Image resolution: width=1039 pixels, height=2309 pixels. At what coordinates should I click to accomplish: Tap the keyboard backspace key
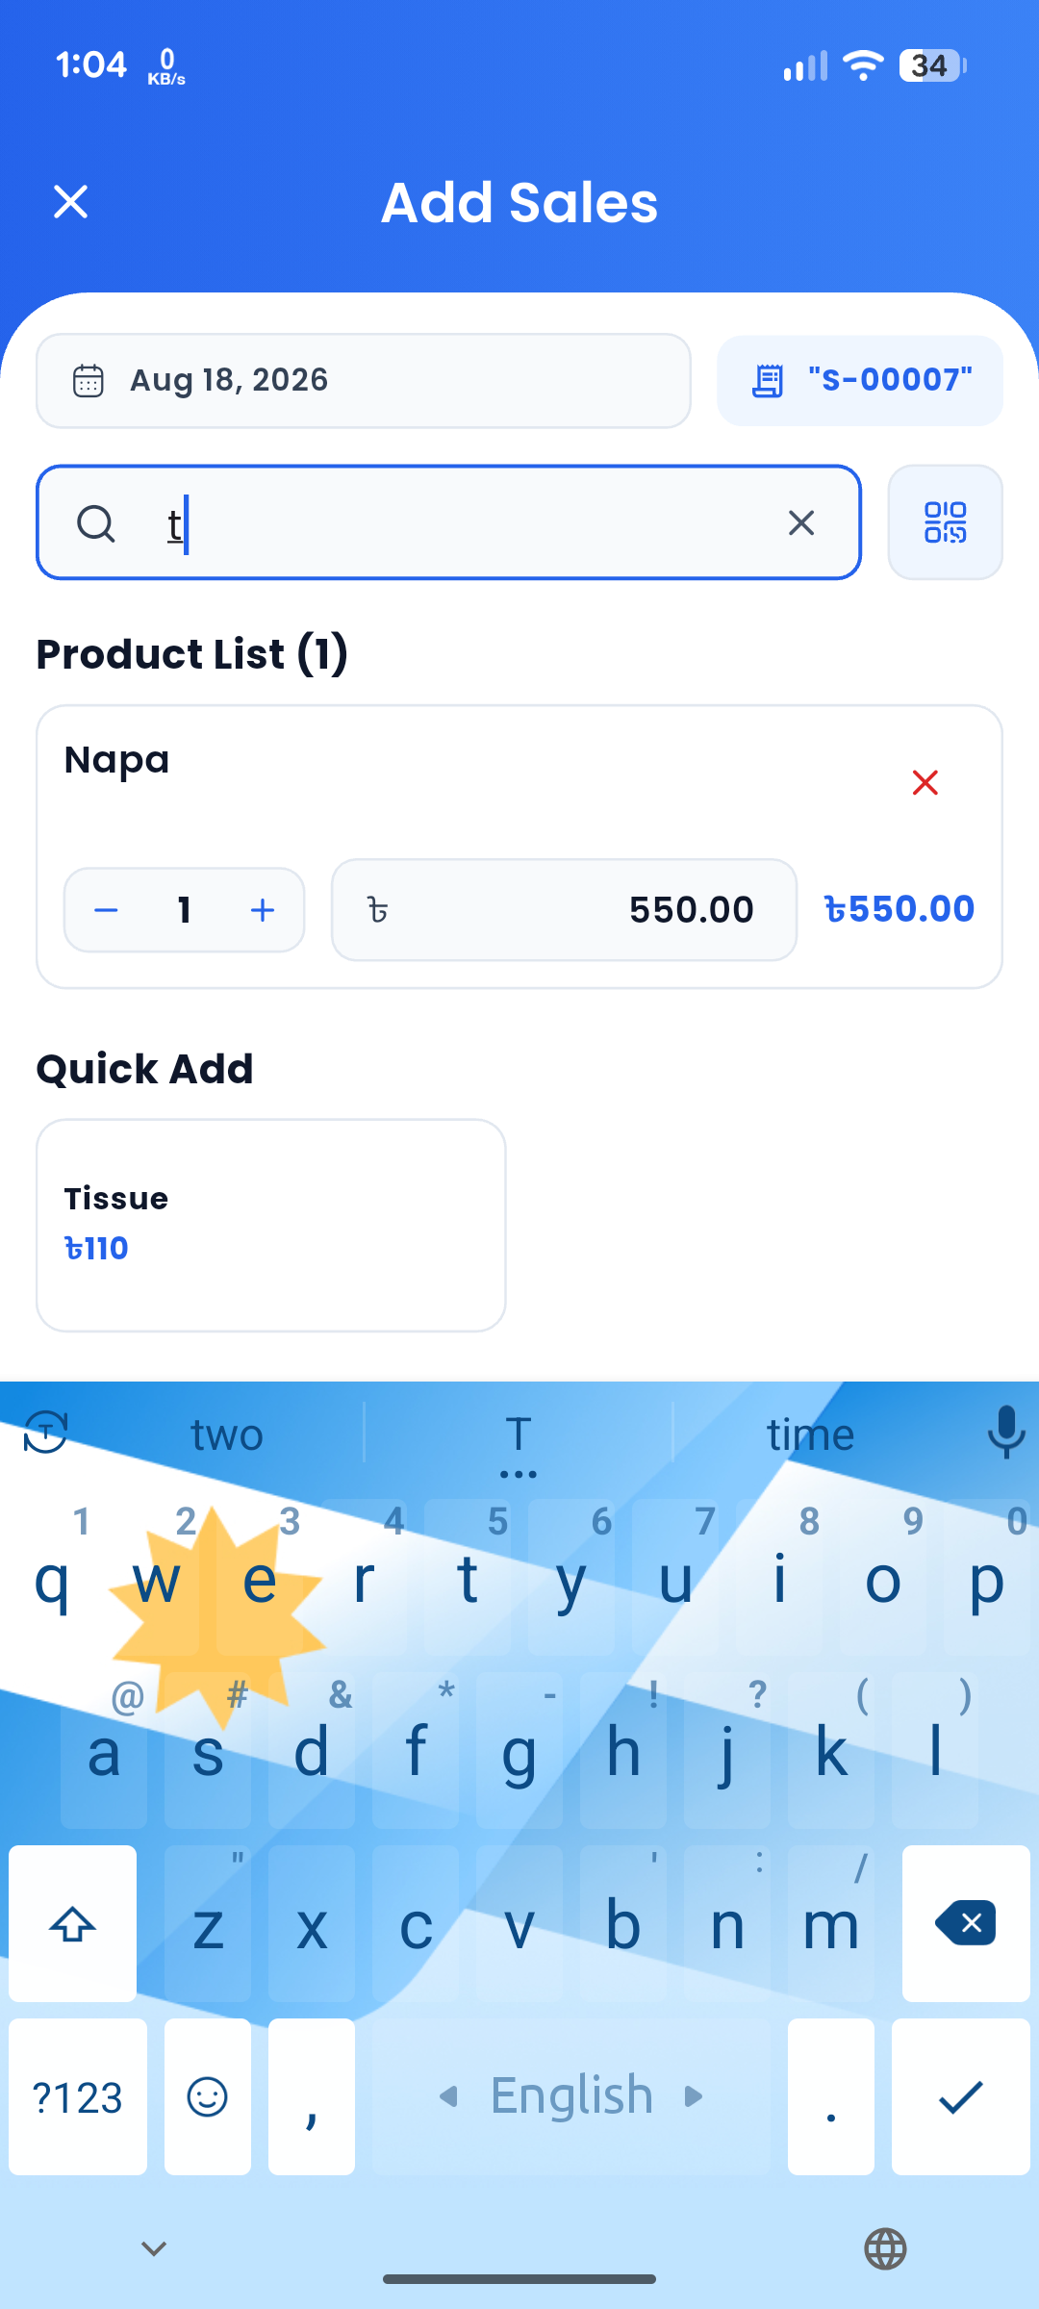[x=966, y=1924]
